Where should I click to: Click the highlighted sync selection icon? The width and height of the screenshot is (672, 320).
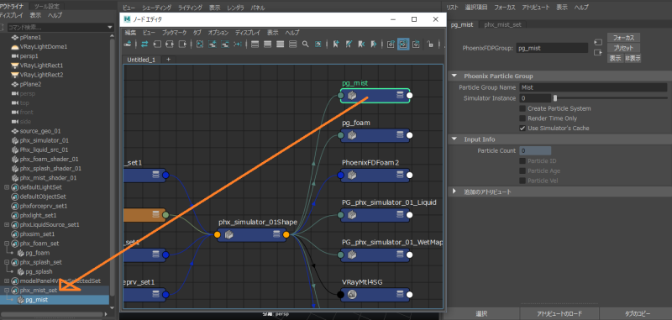click(403, 45)
